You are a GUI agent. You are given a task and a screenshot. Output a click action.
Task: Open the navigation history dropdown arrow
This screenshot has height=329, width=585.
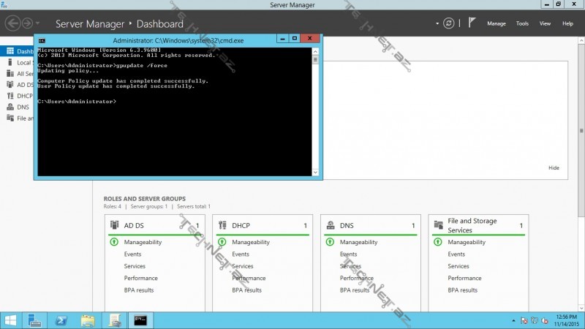(x=37, y=24)
